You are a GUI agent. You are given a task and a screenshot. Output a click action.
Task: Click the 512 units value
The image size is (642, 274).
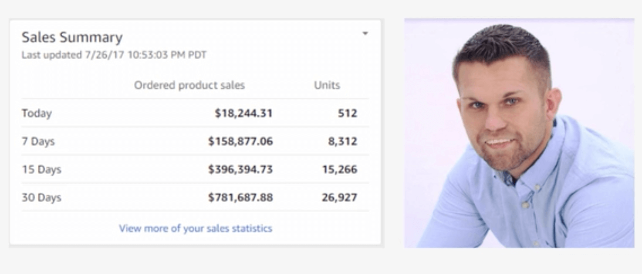(348, 114)
